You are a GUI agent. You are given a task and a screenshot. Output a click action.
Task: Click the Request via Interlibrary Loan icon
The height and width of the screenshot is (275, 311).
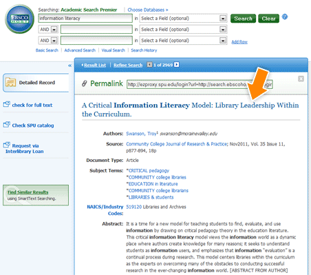pyautogui.click(x=7, y=145)
